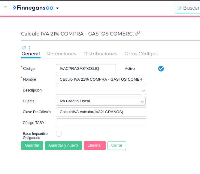Image resolution: width=200 pixels, height=174 pixels.
Task: Click the search magnifier icon
Action: (x=179, y=8)
